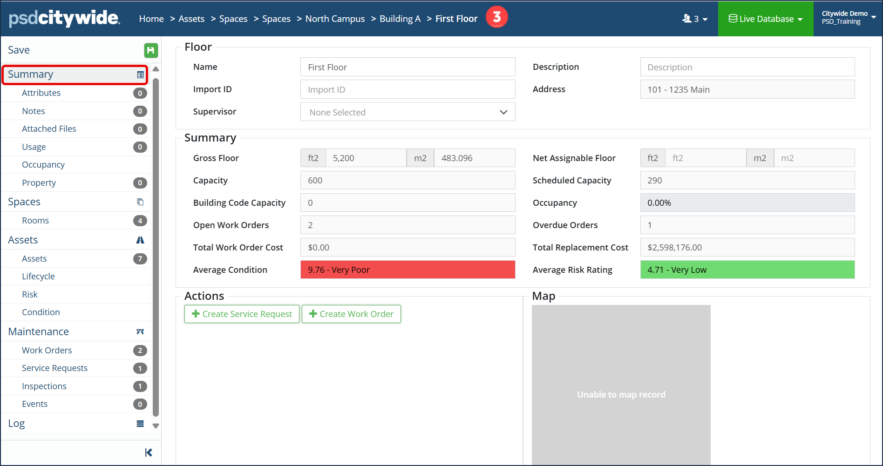This screenshot has height=466, width=883.
Task: Go to Building A in breadcrumb
Action: tap(400, 19)
